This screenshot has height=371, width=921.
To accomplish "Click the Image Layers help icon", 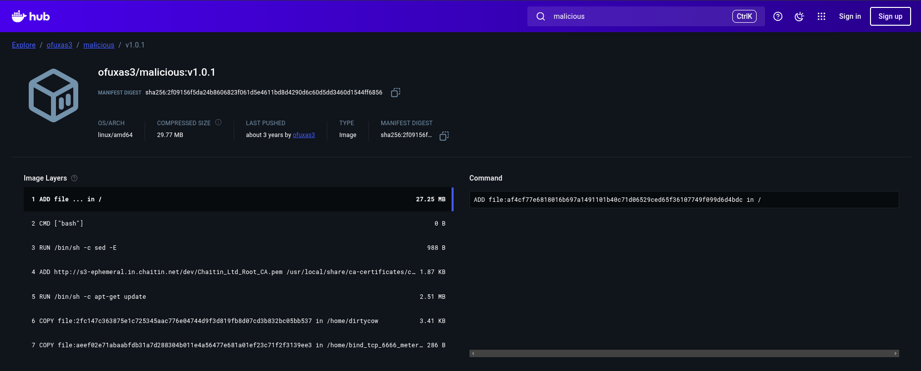I will (74, 178).
